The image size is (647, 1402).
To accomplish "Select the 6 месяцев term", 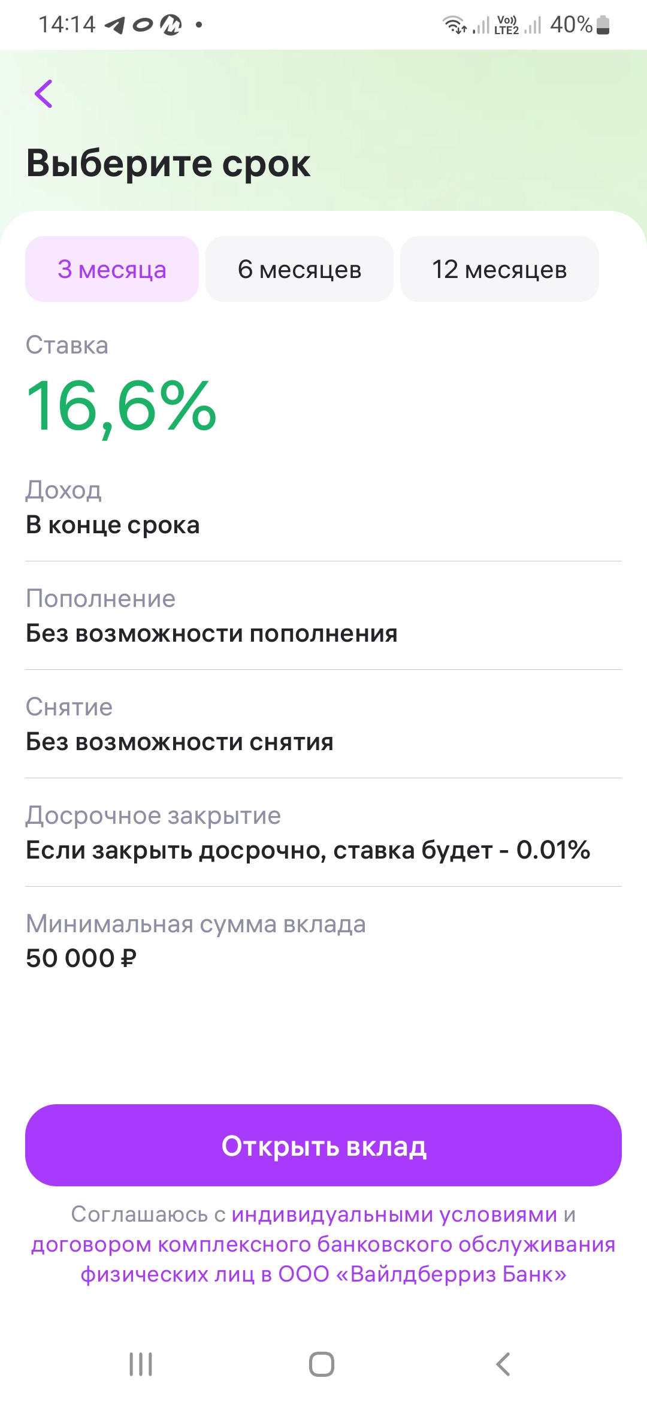I will [300, 270].
